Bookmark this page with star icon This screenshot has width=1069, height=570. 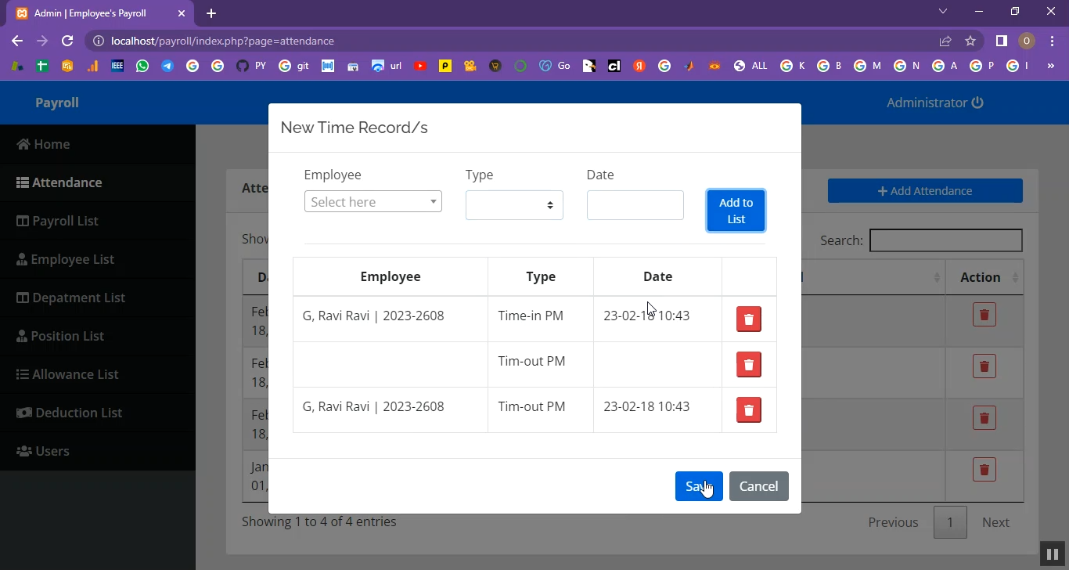point(970,41)
